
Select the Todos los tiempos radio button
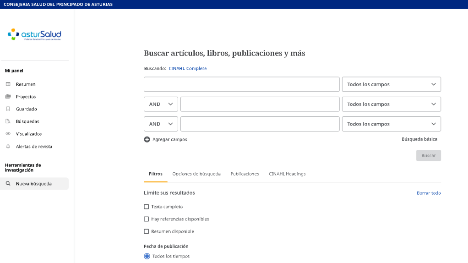tap(147, 256)
